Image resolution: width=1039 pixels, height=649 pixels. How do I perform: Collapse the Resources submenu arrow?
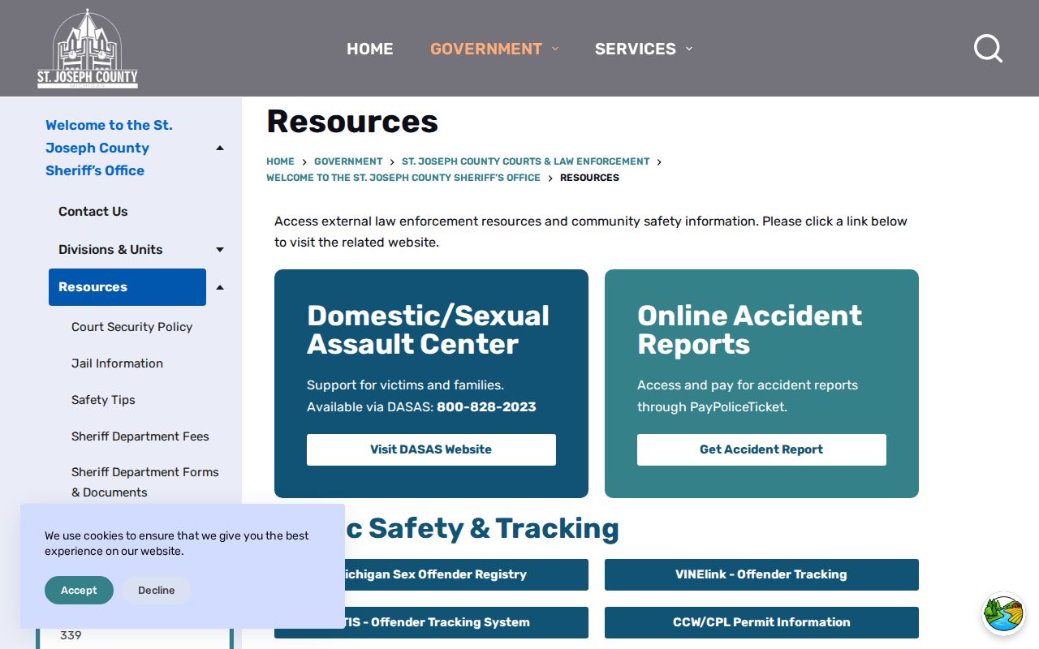(219, 287)
